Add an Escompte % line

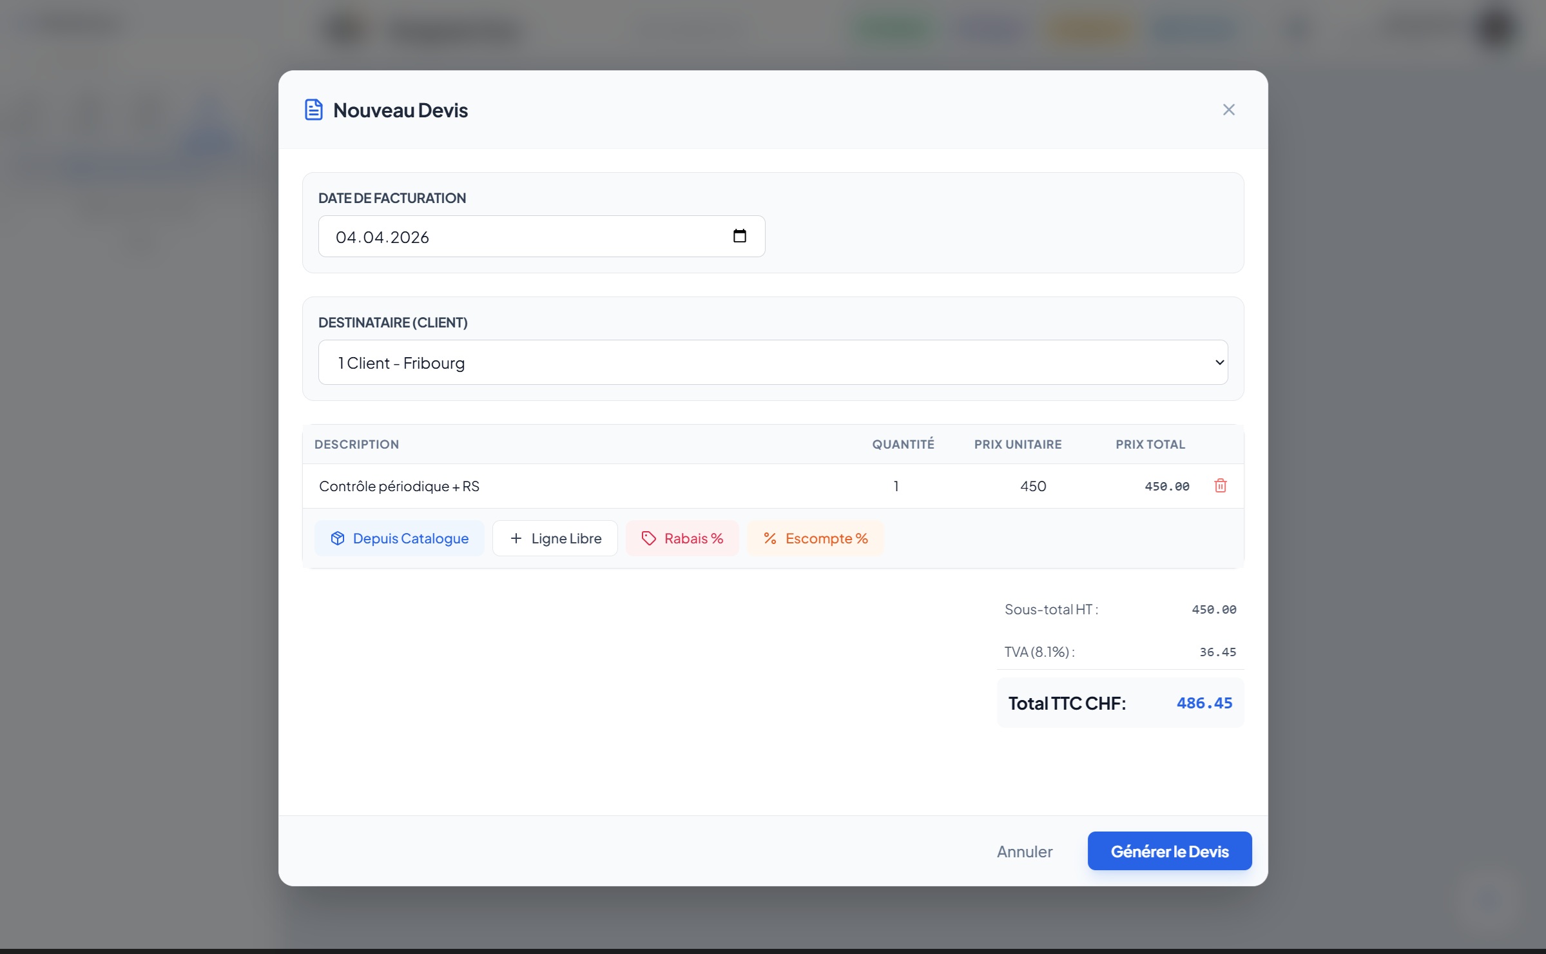[816, 538]
